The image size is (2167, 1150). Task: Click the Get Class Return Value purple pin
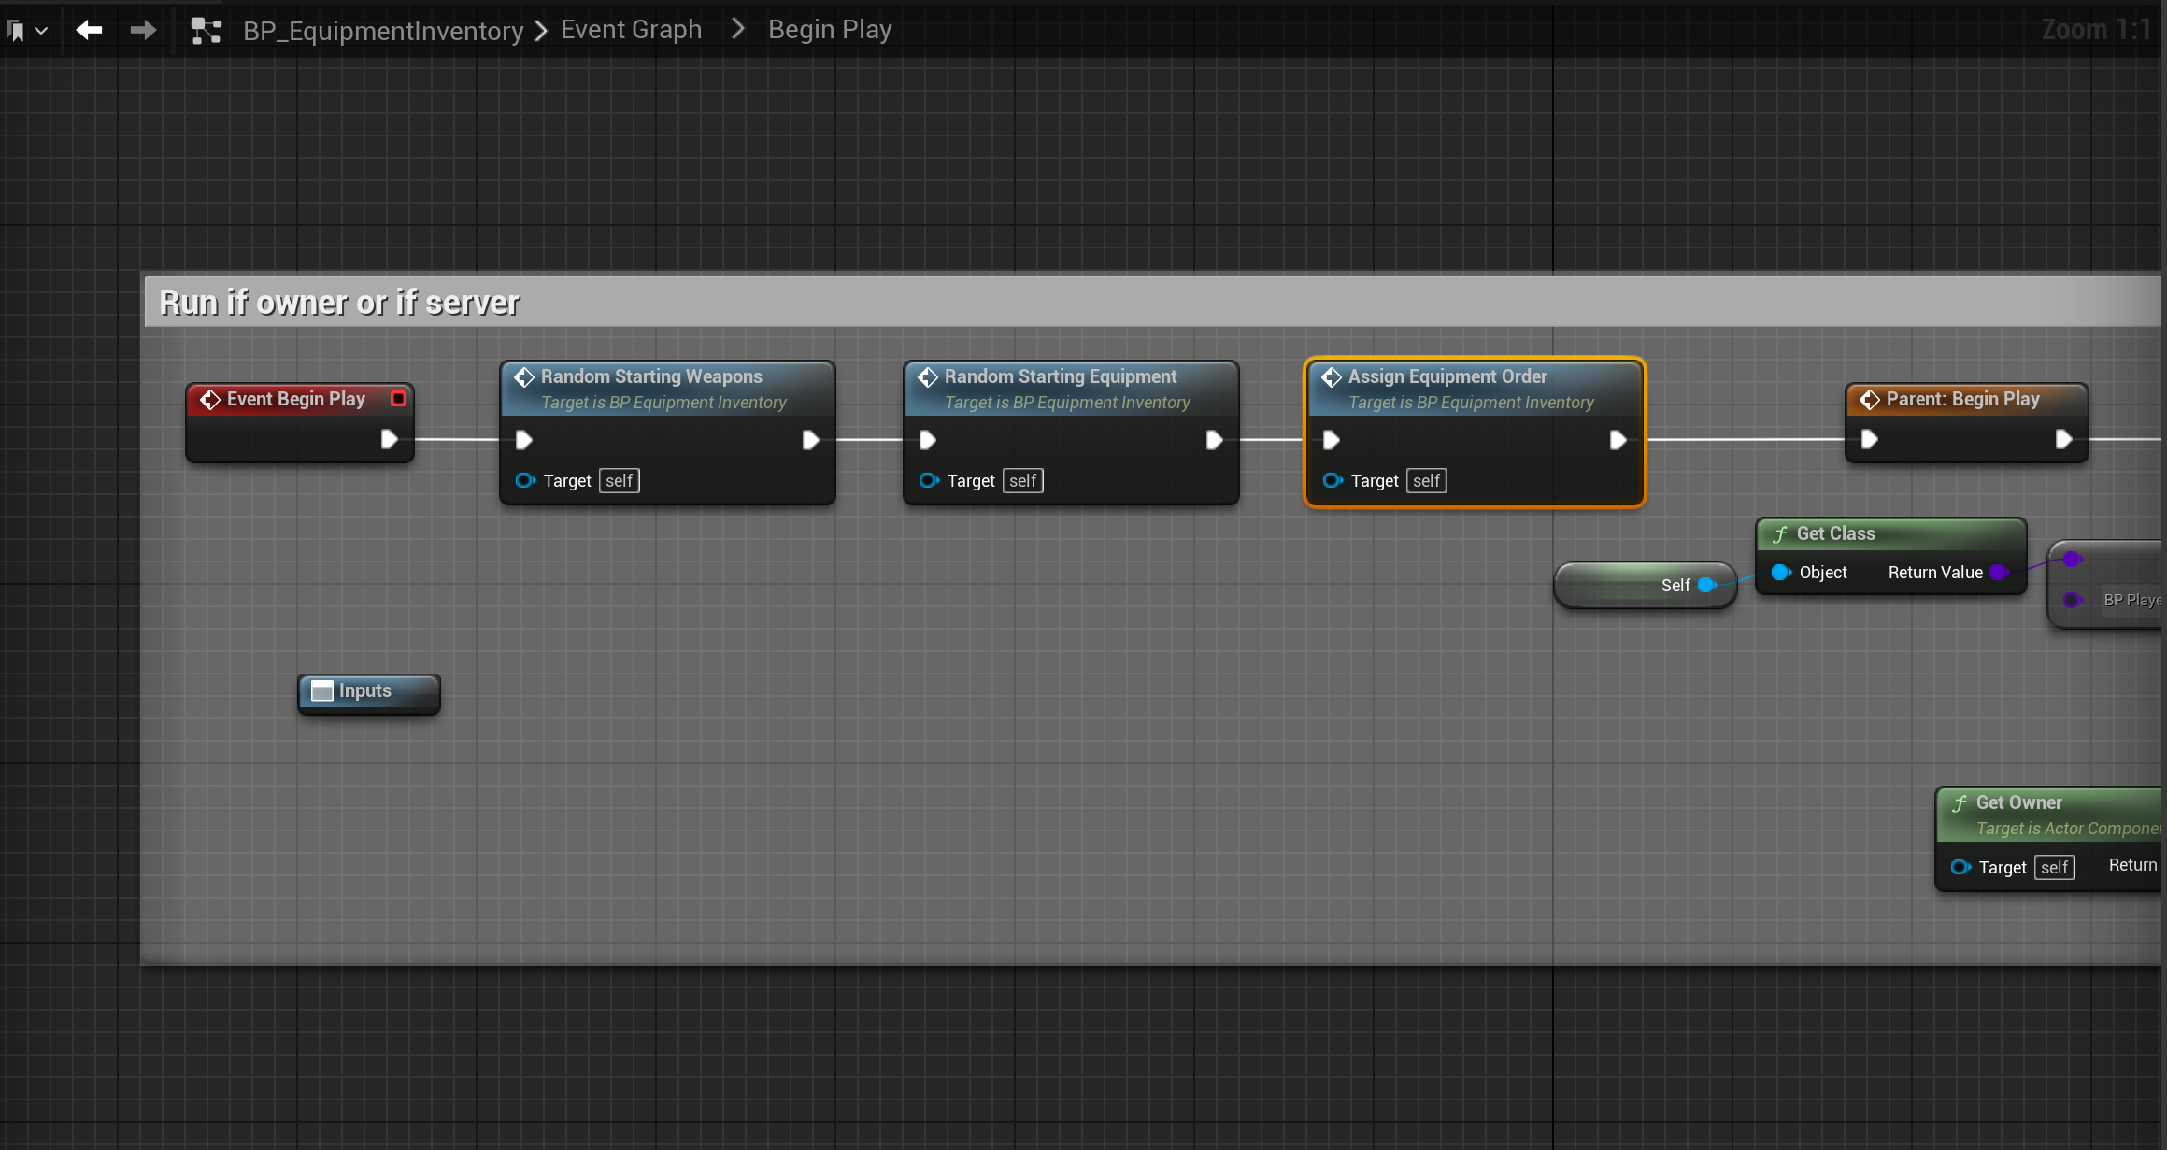click(1998, 573)
